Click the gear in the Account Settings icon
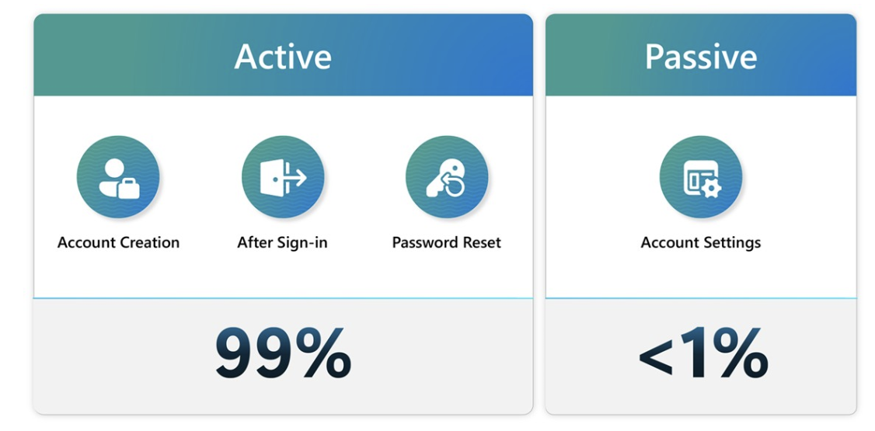 point(712,189)
